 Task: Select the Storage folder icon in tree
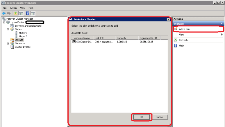(x=12, y=40)
